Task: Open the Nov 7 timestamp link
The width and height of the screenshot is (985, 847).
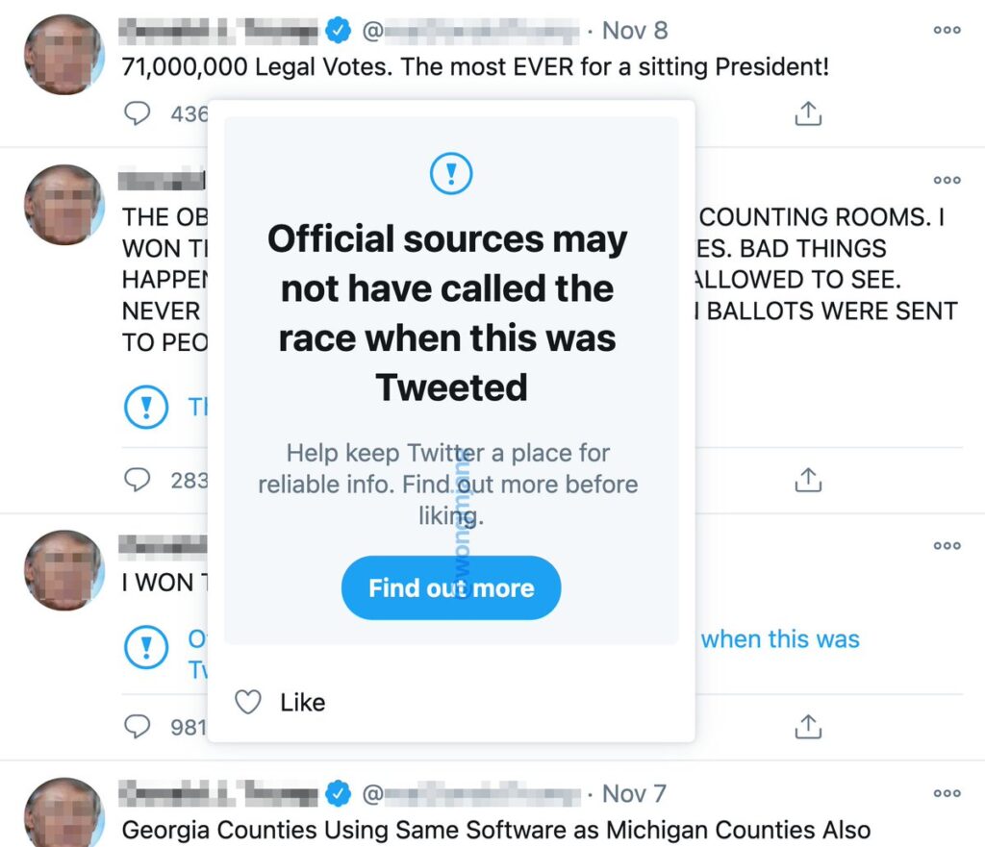Action: (634, 794)
